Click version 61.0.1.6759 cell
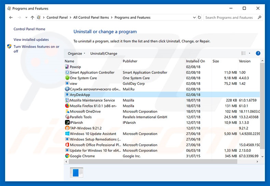270x186 pixels. (248, 100)
